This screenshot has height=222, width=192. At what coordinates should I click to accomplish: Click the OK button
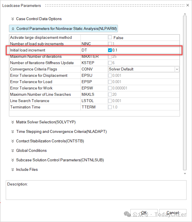144,213
